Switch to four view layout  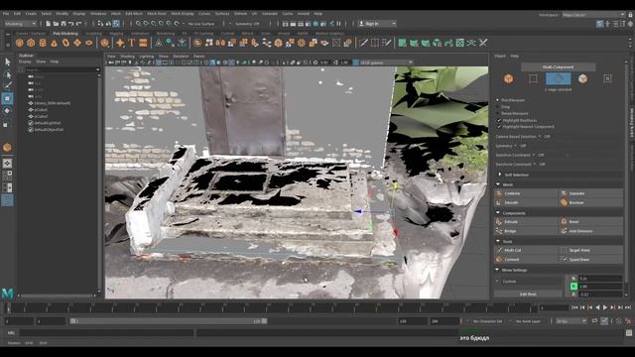point(7,176)
